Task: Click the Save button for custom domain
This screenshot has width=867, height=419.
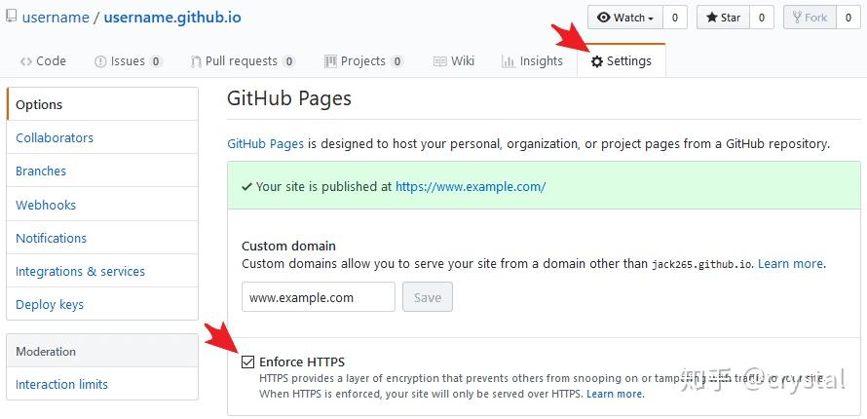Action: coord(428,297)
